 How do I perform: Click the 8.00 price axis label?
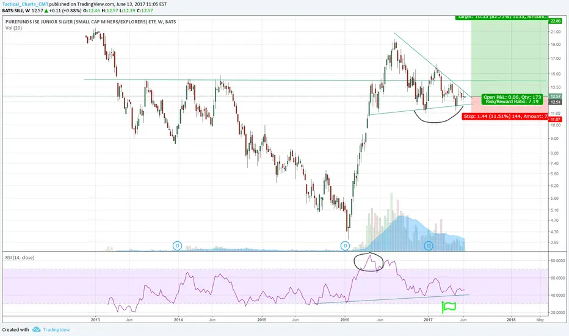point(555,153)
